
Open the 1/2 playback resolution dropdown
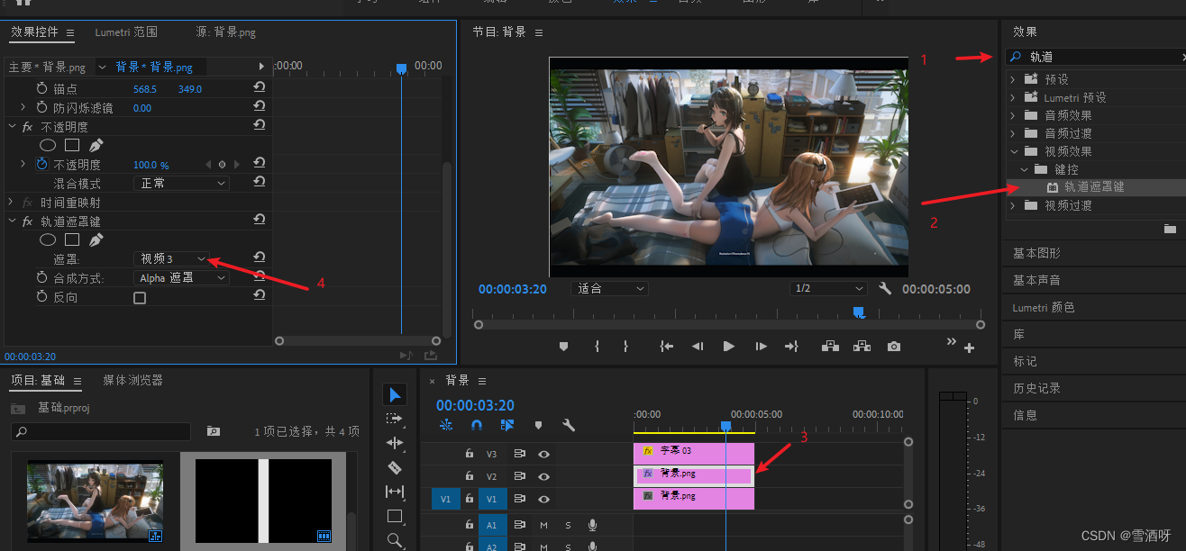pyautogui.click(x=827, y=289)
